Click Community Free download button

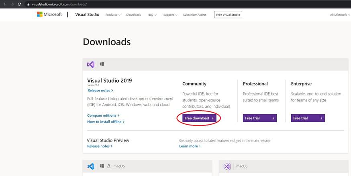199,118
